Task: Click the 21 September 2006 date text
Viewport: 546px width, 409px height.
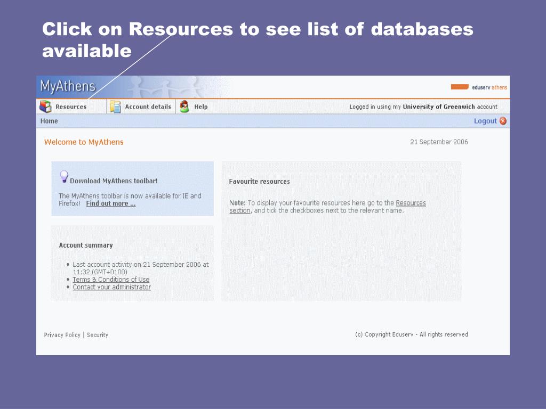Action: (x=439, y=142)
